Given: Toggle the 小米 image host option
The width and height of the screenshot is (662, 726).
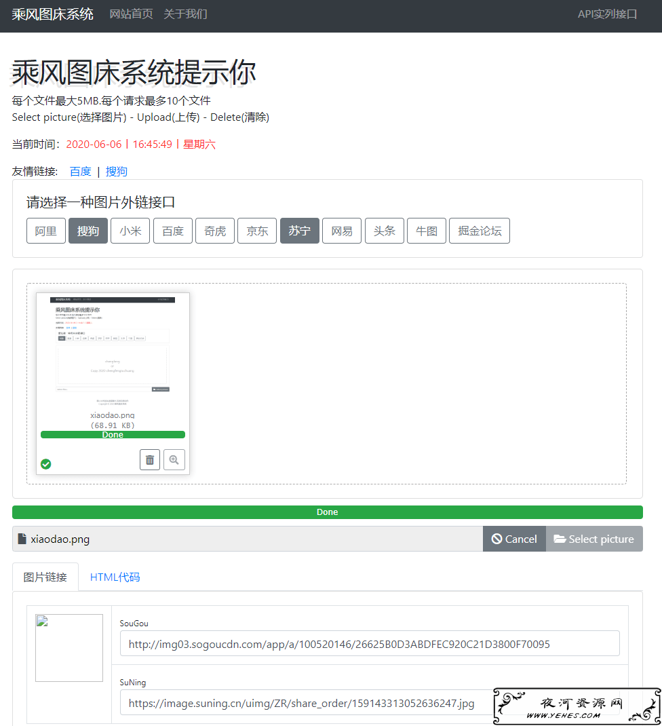Looking at the screenshot, I should (x=130, y=231).
